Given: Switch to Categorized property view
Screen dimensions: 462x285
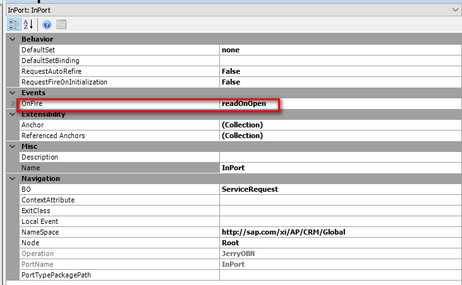Looking at the screenshot, I should (14, 25).
